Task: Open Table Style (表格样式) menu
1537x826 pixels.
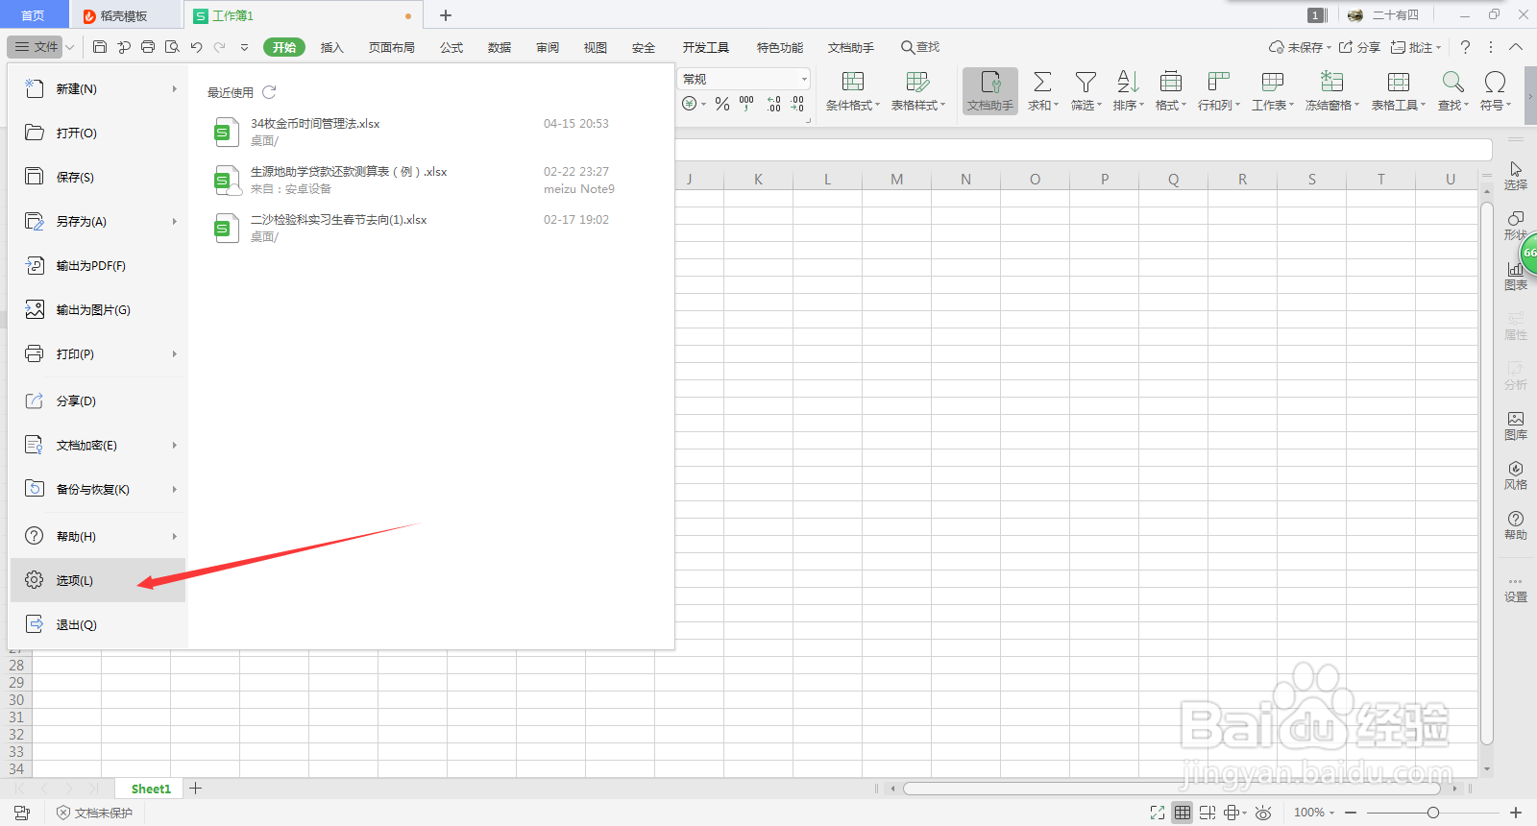Action: click(x=918, y=91)
